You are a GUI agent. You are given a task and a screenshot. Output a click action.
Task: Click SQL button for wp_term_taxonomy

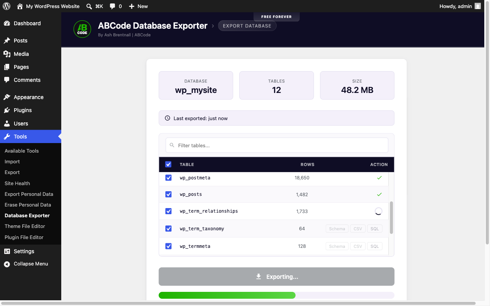pos(375,229)
